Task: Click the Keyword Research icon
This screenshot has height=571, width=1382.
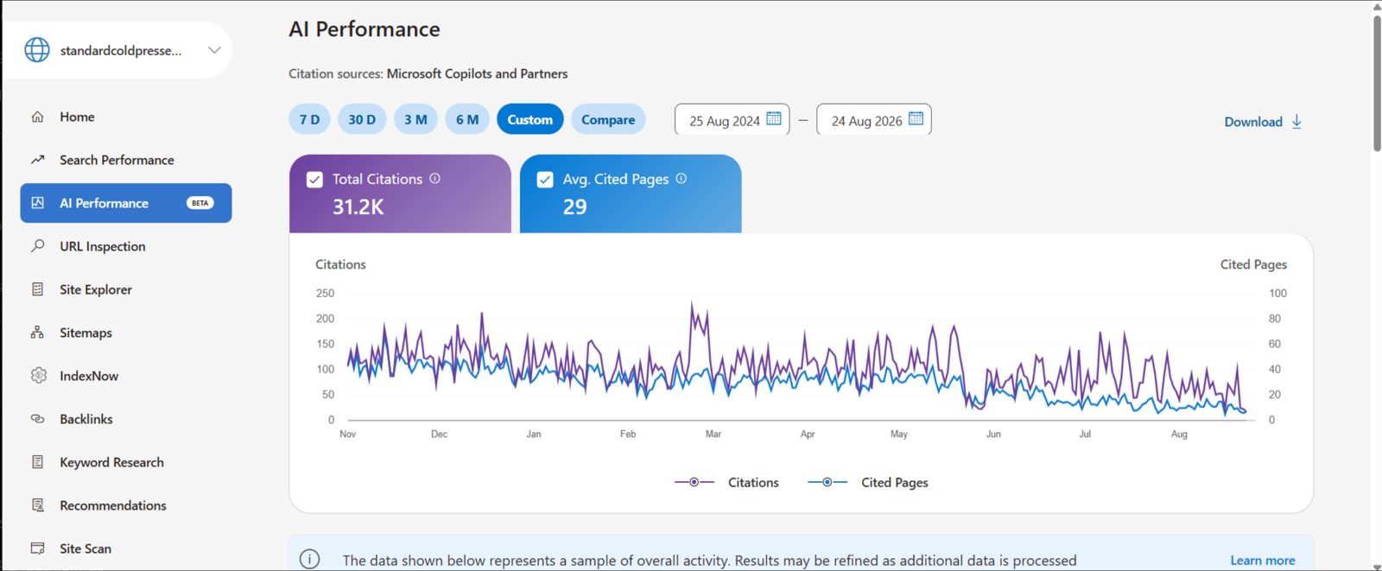Action: (37, 462)
